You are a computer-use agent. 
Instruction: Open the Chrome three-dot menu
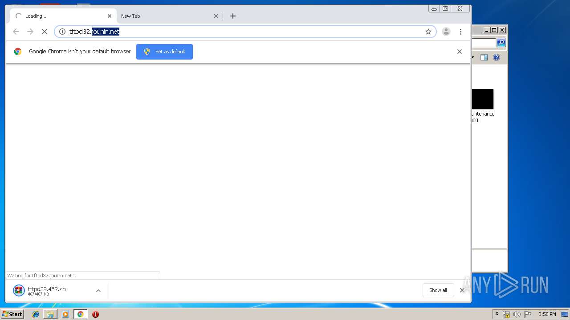[460, 32]
